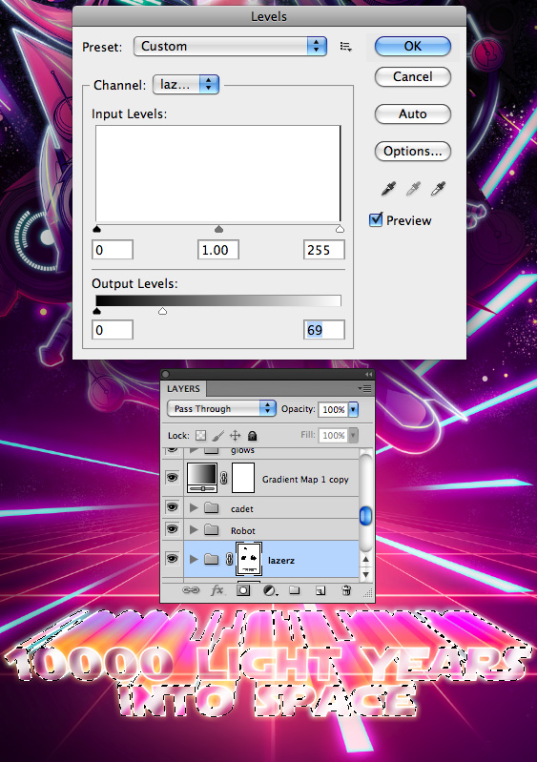Click the mask link chain on lazerz

pyautogui.click(x=229, y=560)
